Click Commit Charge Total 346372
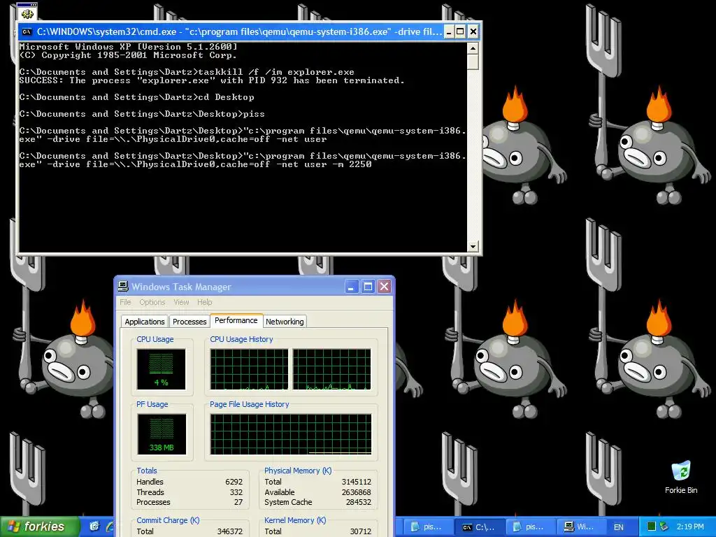716x537 pixels. (229, 531)
